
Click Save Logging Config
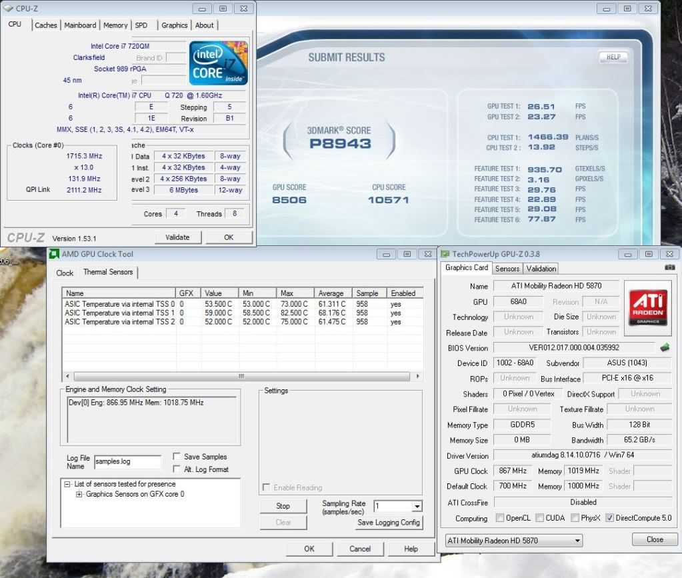click(x=389, y=522)
